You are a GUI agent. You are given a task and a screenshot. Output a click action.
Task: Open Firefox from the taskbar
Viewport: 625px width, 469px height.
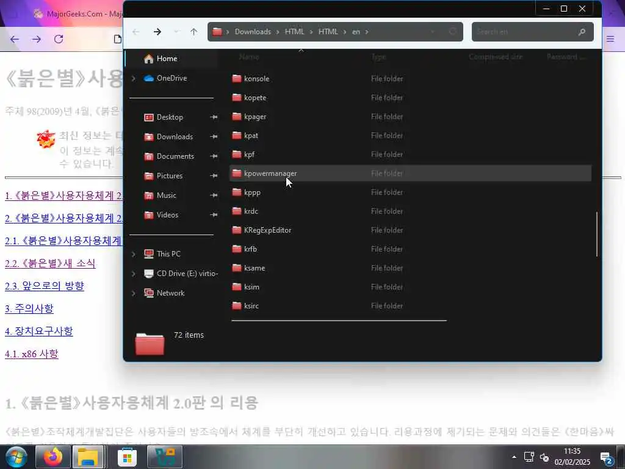coord(53,457)
